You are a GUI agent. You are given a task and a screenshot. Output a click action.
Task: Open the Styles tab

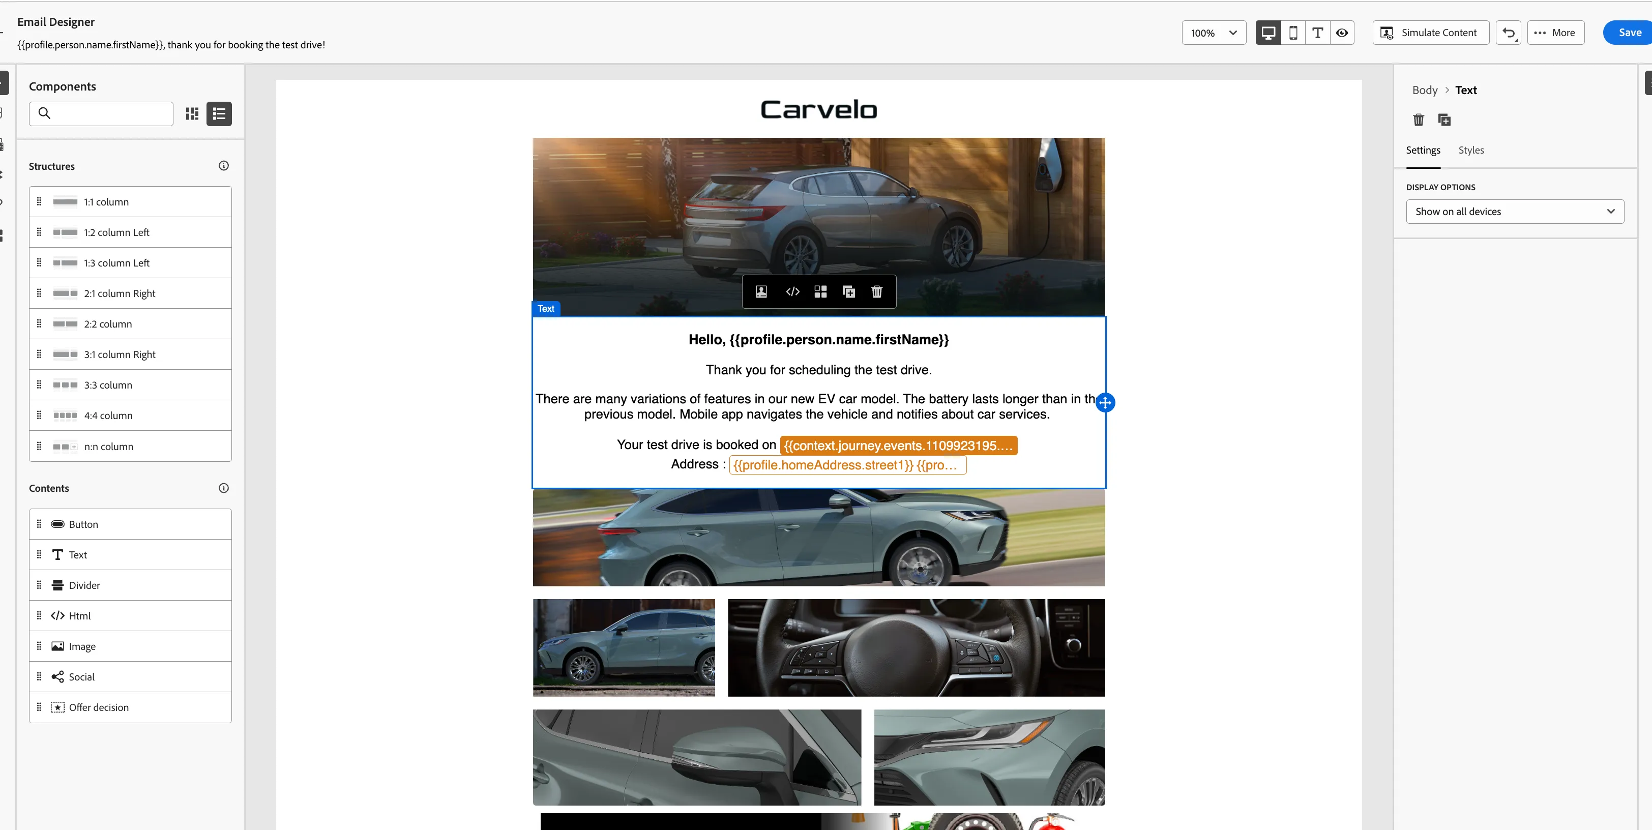pos(1471,150)
